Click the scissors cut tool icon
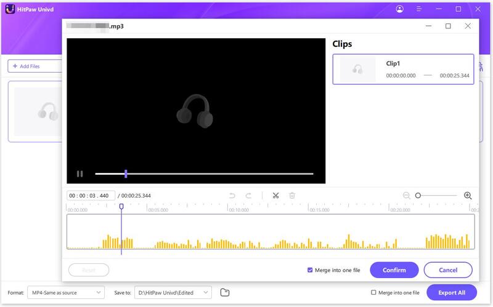Screen dimensions: 493x307 point(275,196)
